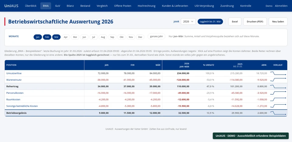Open the Kontrolle tab
Screen dimensions: 292x142
click(246, 6)
